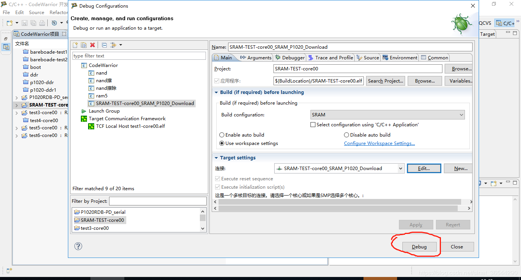Screen dimensions: 521x280
Task: Open the Configure Workspace Settings link
Action: (379, 143)
